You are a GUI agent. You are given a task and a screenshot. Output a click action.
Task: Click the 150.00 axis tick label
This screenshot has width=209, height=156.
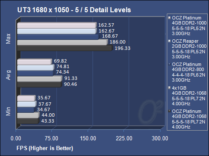[88, 138]
